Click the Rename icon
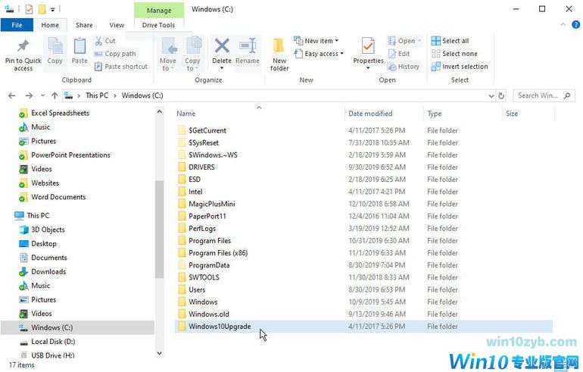Screen dimensions: 583x372 coord(248,46)
